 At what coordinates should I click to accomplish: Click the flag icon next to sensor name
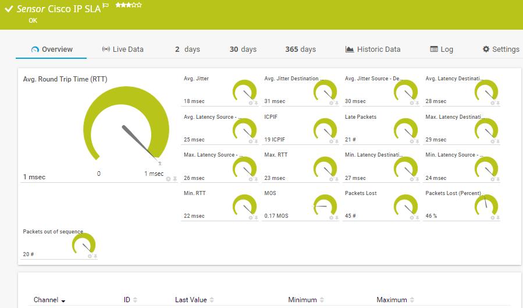106,5
